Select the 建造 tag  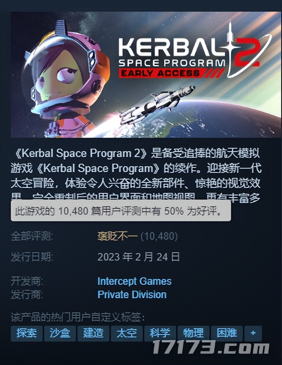(x=93, y=333)
